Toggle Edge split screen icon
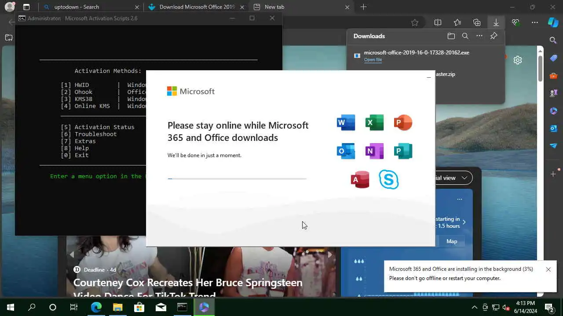This screenshot has width=563, height=316. [x=438, y=22]
